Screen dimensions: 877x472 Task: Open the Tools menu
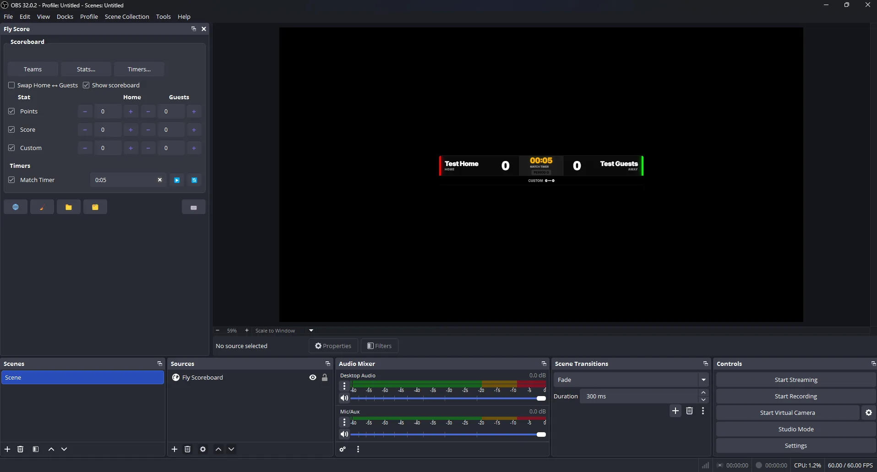point(163,16)
